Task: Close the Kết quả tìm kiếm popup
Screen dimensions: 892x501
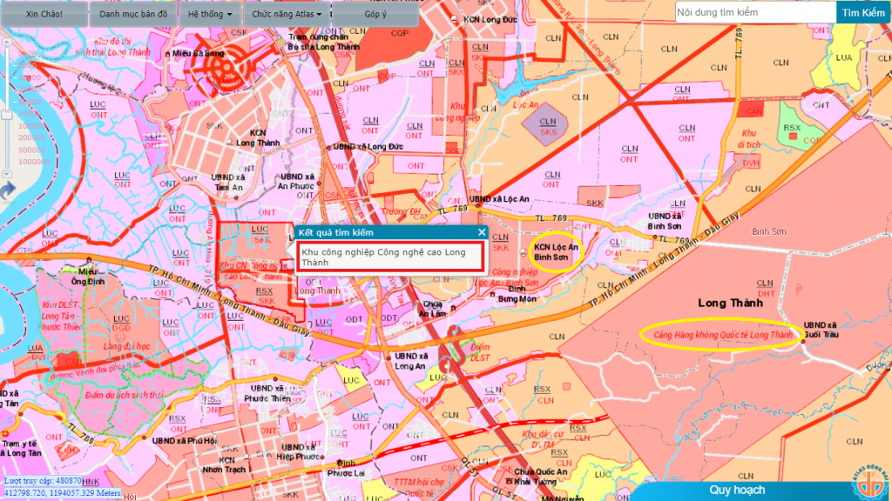Action: pos(482,232)
